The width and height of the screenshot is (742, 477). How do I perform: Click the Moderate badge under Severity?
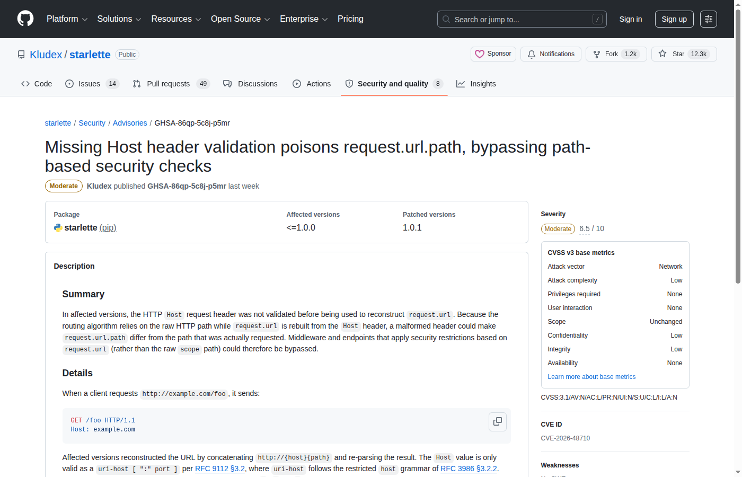pos(558,229)
